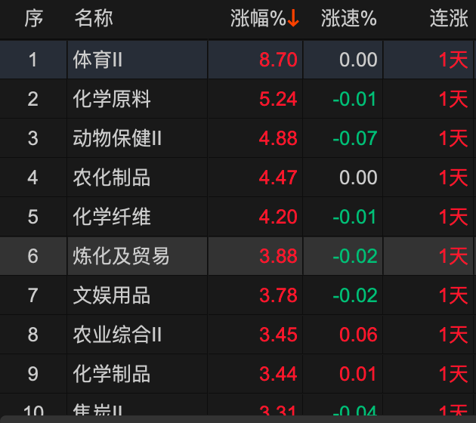
Task: Select the 化学制品 sector name
Action: point(112,374)
